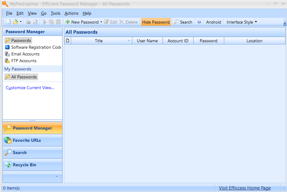Click the Open folder toolbar icon
Image resolution: width=287 pixels, height=192 pixels.
pyautogui.click(x=16, y=22)
